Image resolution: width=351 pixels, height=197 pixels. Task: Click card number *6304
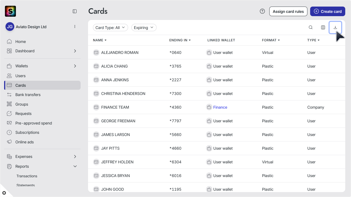(175, 162)
